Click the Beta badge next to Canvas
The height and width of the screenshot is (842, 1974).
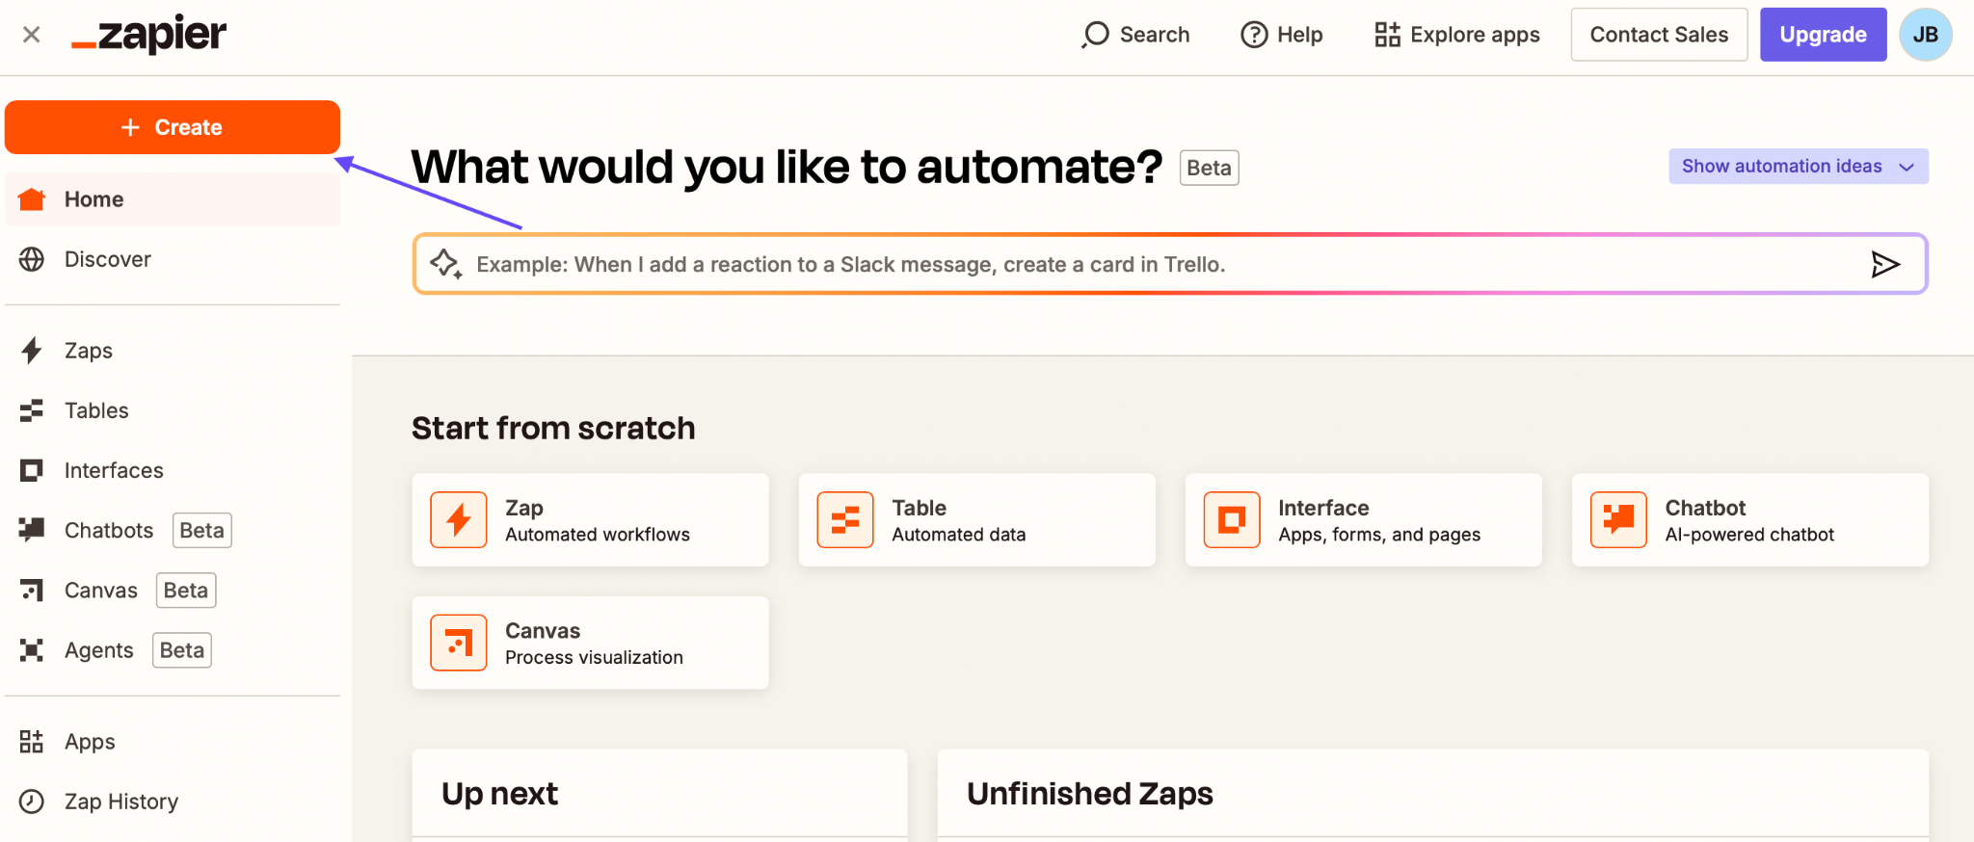(186, 590)
